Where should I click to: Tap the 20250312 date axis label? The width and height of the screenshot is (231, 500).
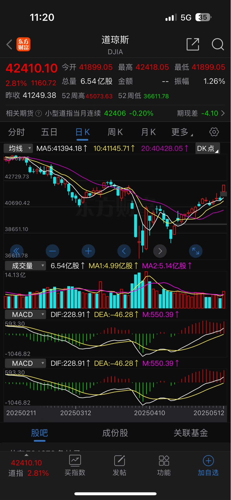(76, 413)
